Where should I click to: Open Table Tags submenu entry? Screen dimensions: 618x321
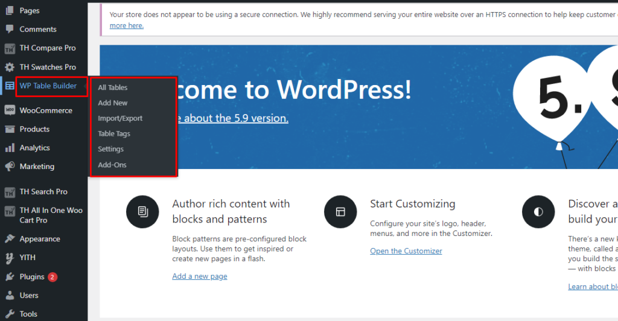click(x=114, y=134)
